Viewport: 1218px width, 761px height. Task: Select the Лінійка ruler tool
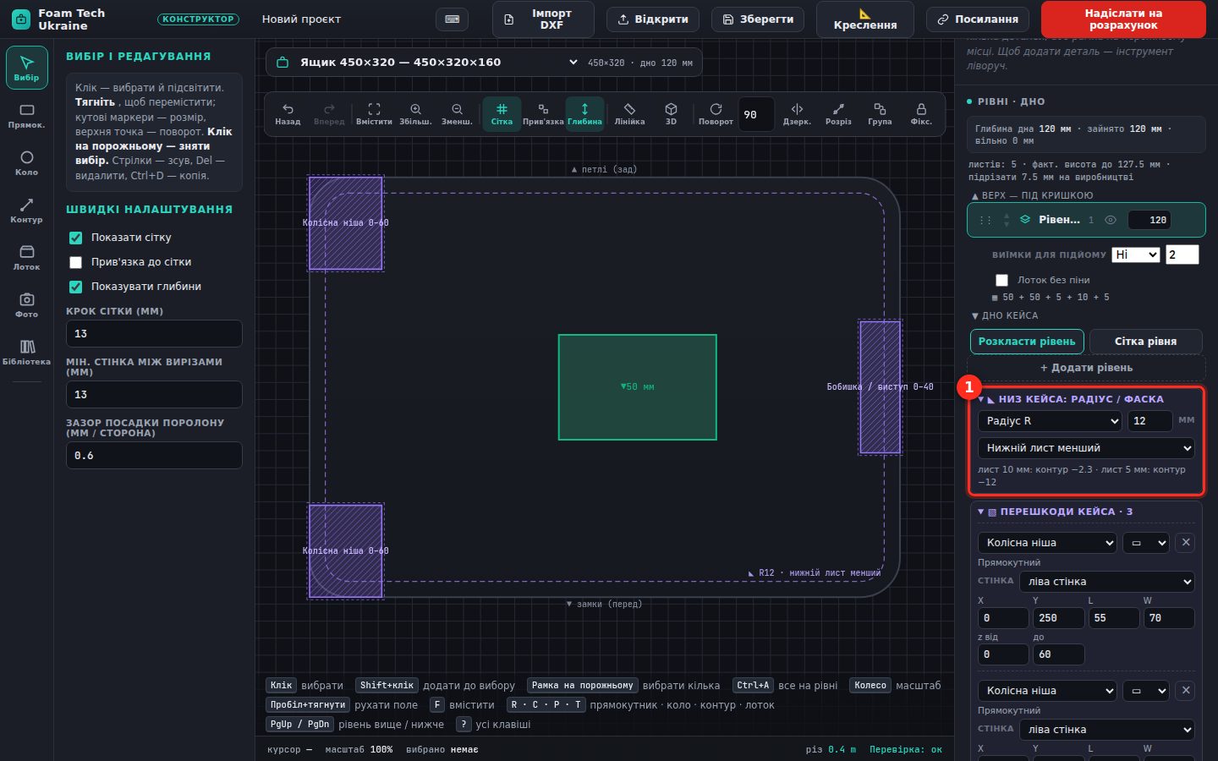pos(629,113)
